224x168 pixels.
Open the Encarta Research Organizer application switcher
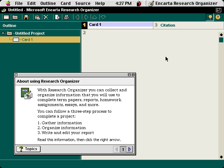[x=183, y=3]
